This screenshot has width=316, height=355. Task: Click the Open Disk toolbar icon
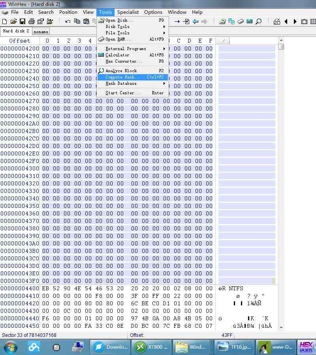222,22
